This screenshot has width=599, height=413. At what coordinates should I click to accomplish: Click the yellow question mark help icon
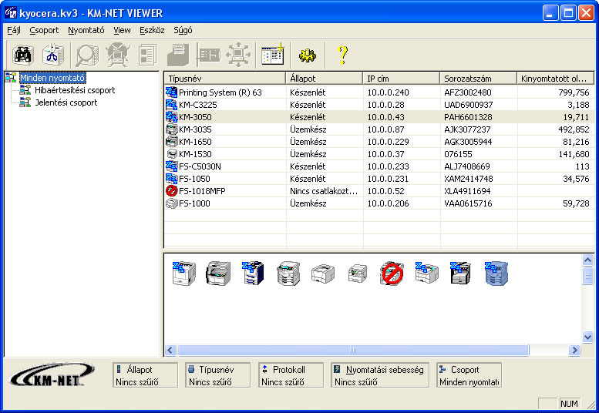(342, 54)
